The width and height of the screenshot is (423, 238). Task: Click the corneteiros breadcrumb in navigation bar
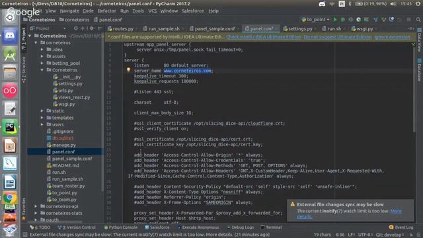[x=74, y=20]
